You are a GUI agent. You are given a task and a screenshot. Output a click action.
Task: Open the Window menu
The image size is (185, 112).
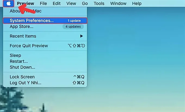[x=118, y=4]
